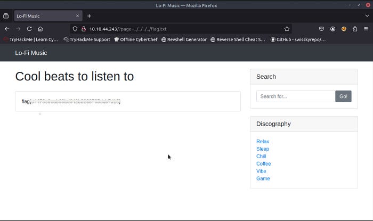
Task: Open the Revshell Generator bookmark
Action: click(x=184, y=39)
